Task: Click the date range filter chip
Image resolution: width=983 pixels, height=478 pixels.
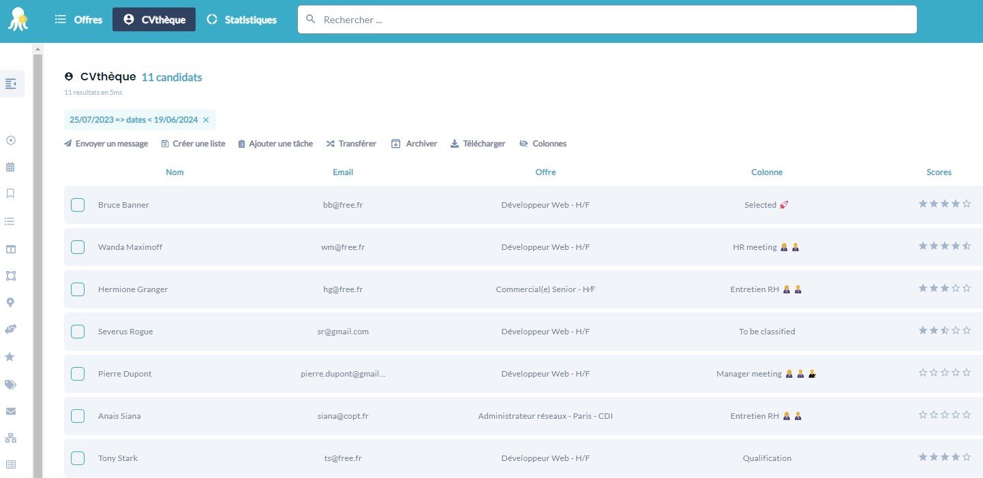Action: coord(140,120)
